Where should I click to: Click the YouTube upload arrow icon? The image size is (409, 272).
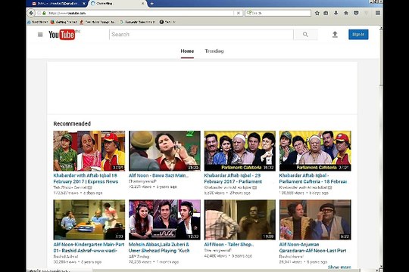pyautogui.click(x=335, y=34)
